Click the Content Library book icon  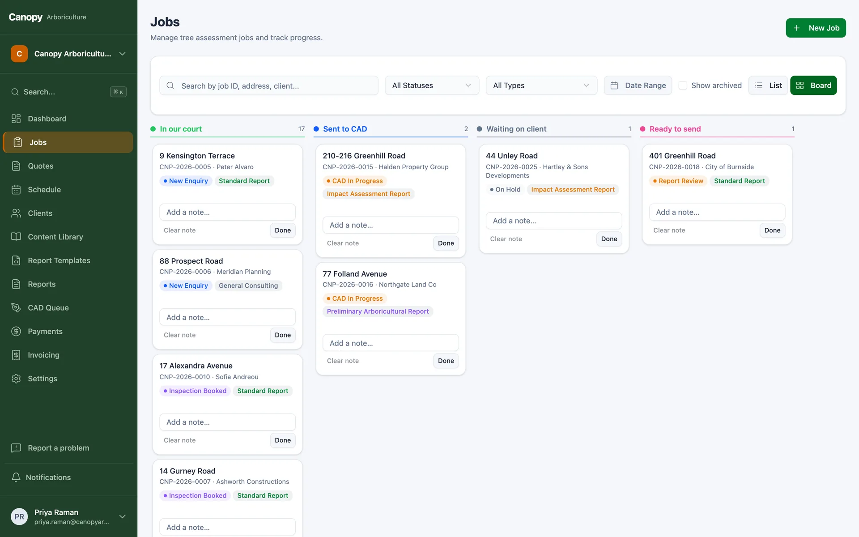tap(16, 237)
